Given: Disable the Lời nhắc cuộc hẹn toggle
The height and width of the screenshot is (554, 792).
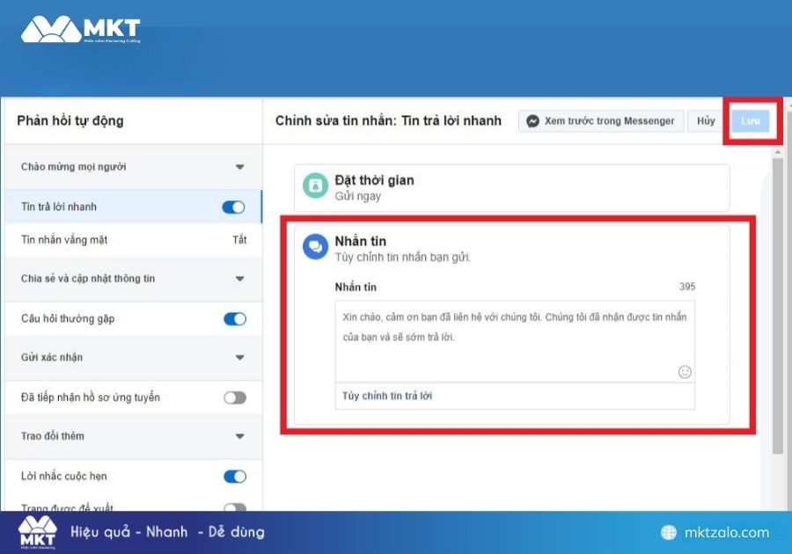Looking at the screenshot, I should pos(233,476).
